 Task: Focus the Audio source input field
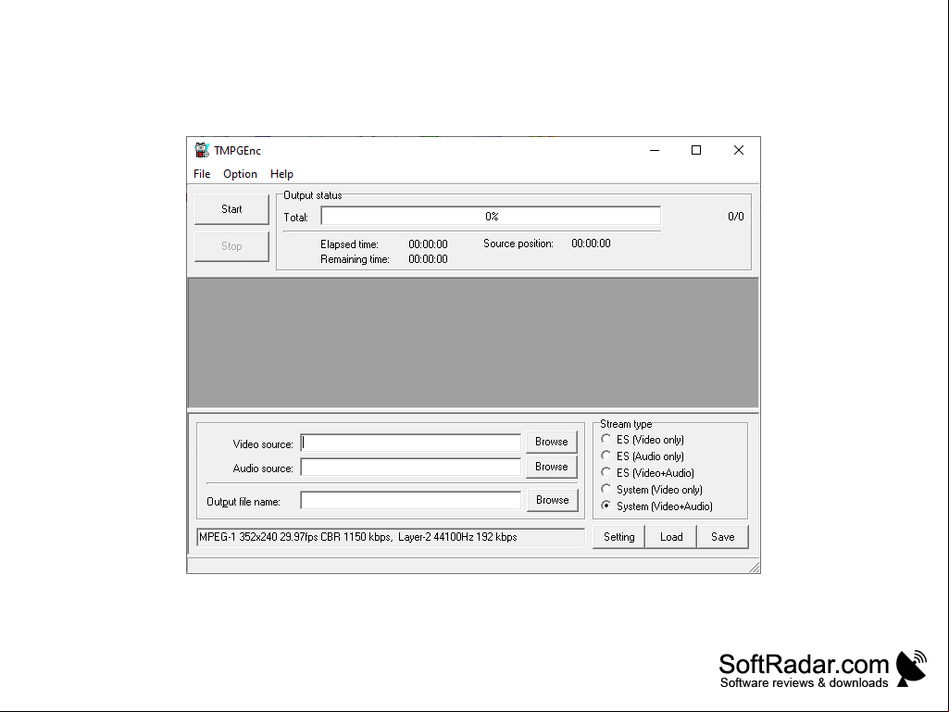[x=410, y=468]
